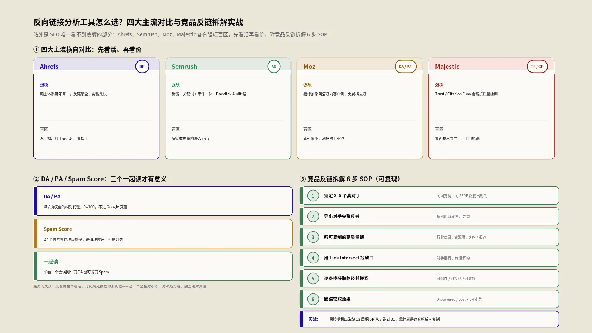Viewport: 592px width, 333px height.
Task: Click step note Discovered / Lost + DR 走势
Action: (x=459, y=299)
